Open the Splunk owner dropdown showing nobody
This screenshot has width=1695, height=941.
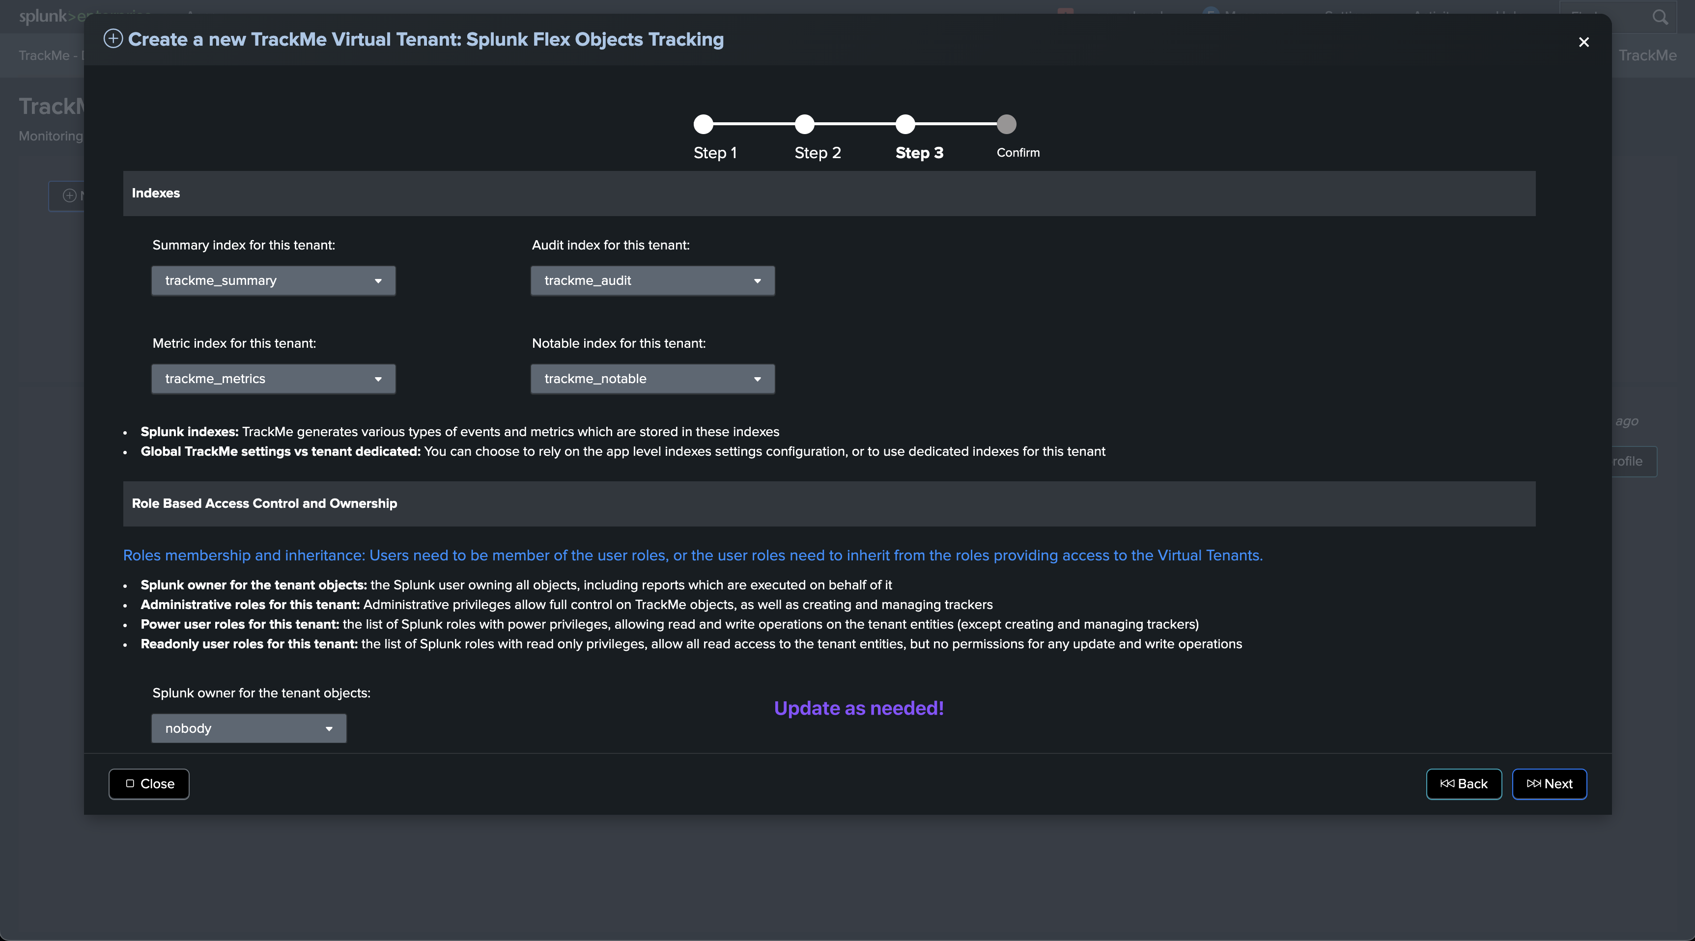coord(249,729)
